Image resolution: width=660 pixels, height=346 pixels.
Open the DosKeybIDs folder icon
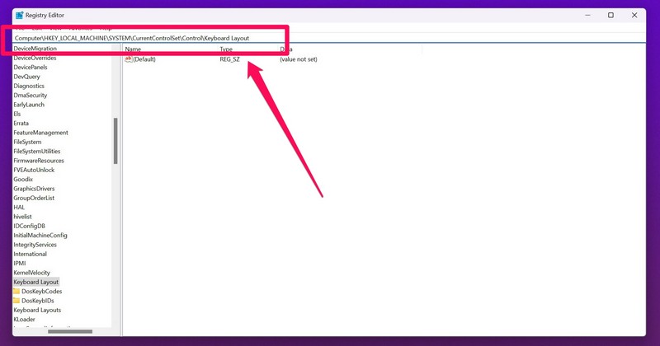16,300
